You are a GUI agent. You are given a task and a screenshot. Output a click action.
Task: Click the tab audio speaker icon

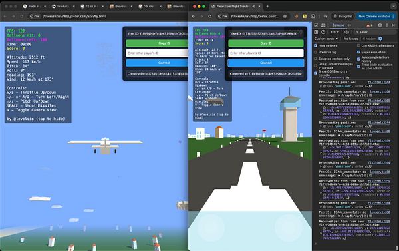[254, 7]
